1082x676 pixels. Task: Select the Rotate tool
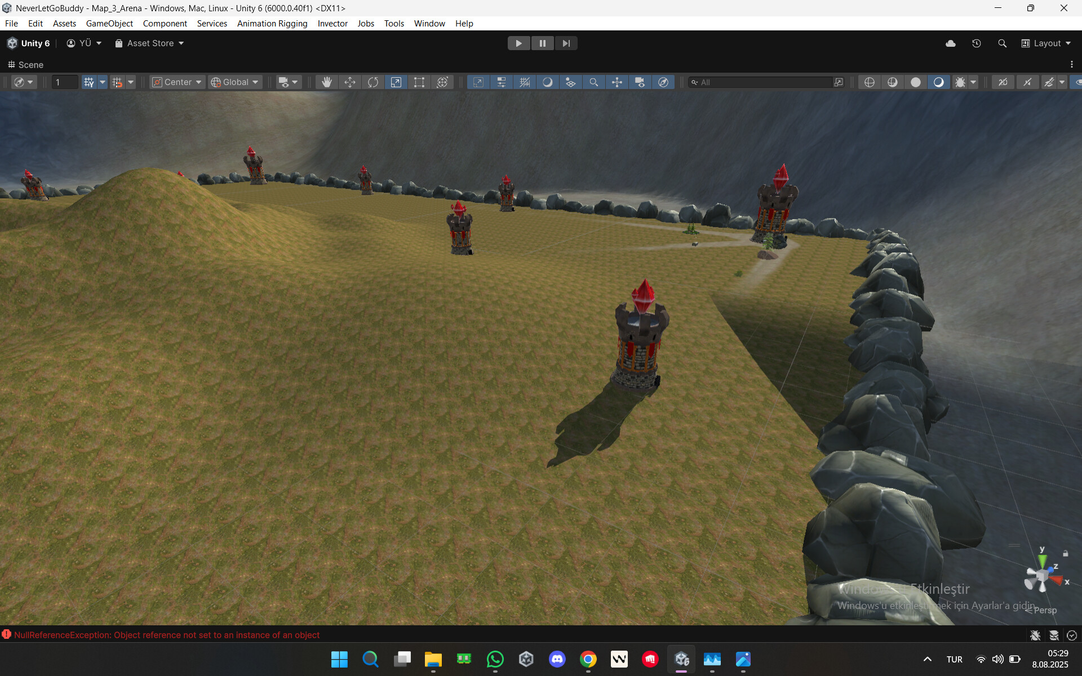tap(373, 82)
